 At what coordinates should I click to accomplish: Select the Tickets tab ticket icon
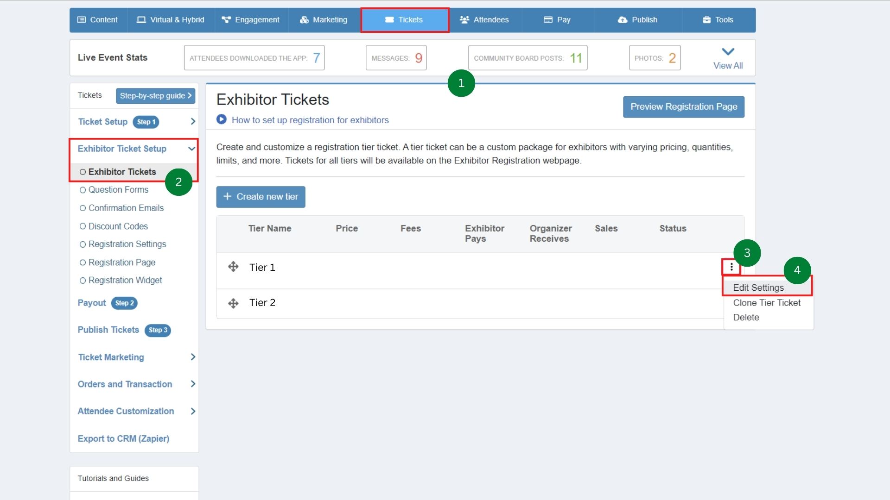(389, 19)
